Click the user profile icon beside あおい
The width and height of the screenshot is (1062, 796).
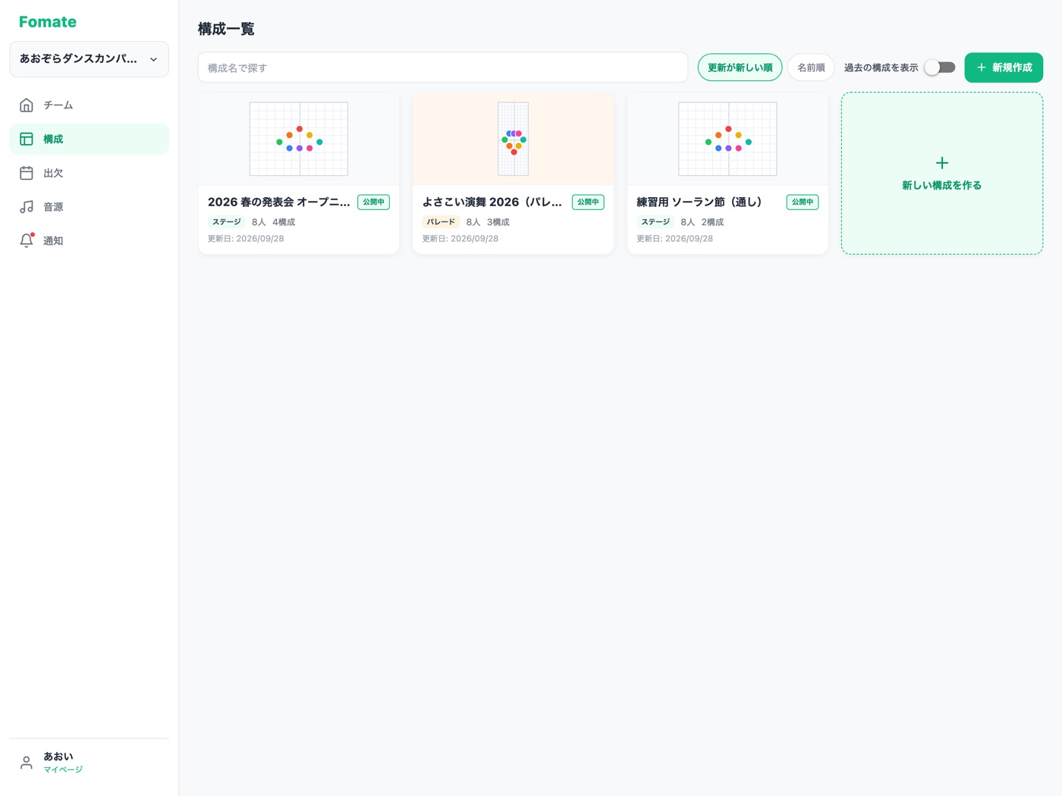click(x=27, y=763)
